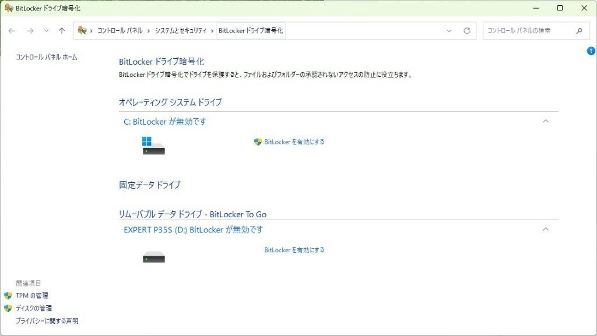Click C: BitLocker が無効です heading
Screen dimensions: 597x336
click(x=165, y=122)
